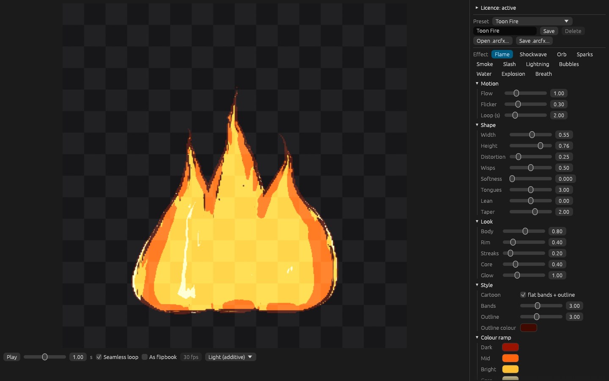Select the Orb effect

point(562,54)
